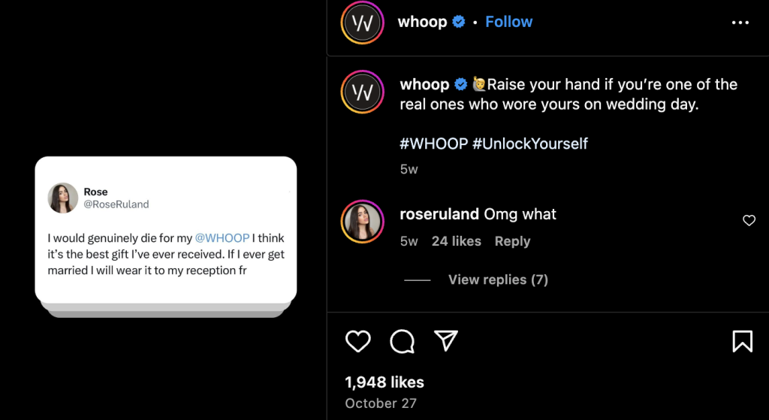Click the tweet image of the post

click(x=166, y=233)
